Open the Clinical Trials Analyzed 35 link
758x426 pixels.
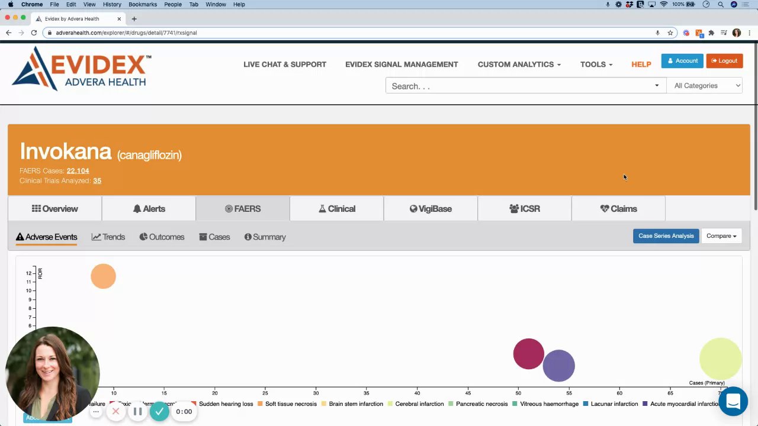pyautogui.click(x=97, y=180)
